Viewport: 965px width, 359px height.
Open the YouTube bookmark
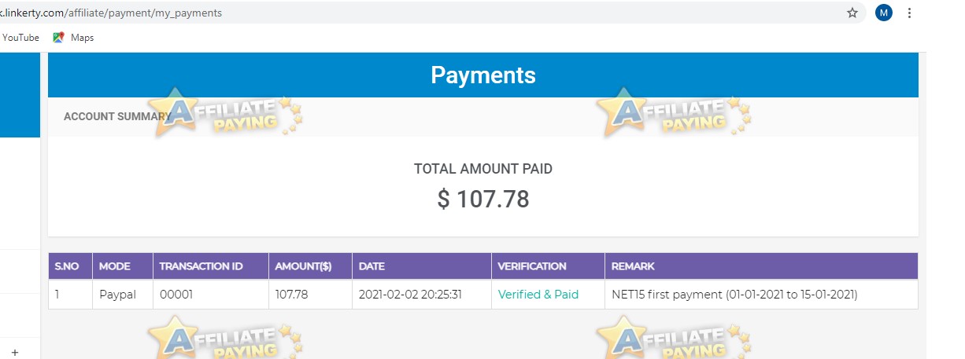[20, 37]
